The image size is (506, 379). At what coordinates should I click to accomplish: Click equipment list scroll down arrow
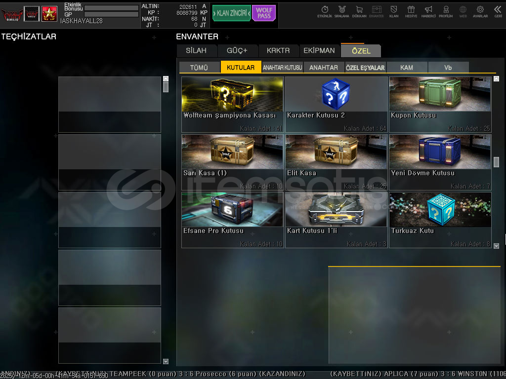(x=166, y=361)
